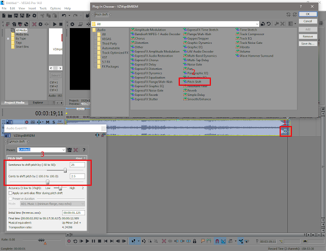Click the New project icon in toolbar

click(4, 16)
